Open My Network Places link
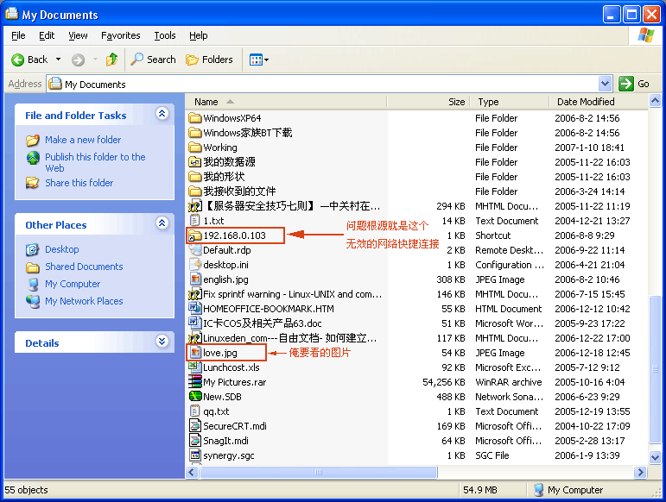 (84, 301)
